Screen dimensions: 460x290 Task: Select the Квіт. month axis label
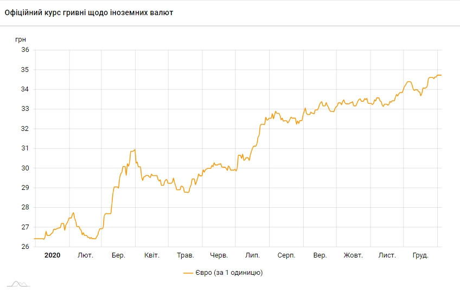pyautogui.click(x=152, y=255)
